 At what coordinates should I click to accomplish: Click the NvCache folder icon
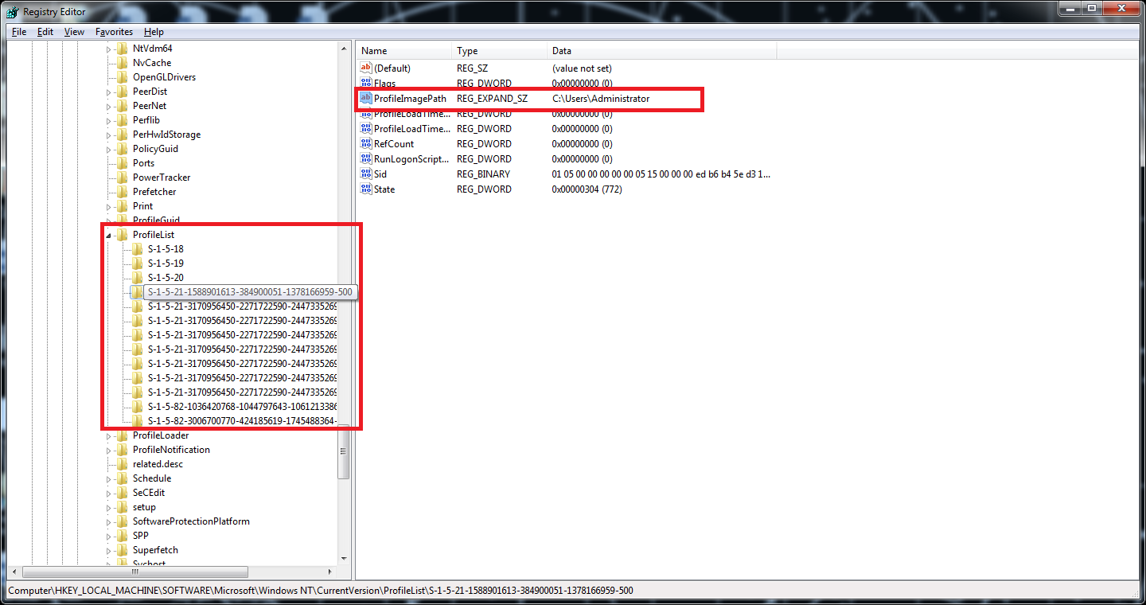tap(122, 63)
